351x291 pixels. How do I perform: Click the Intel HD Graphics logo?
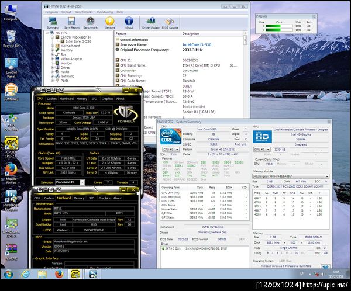click(262, 137)
